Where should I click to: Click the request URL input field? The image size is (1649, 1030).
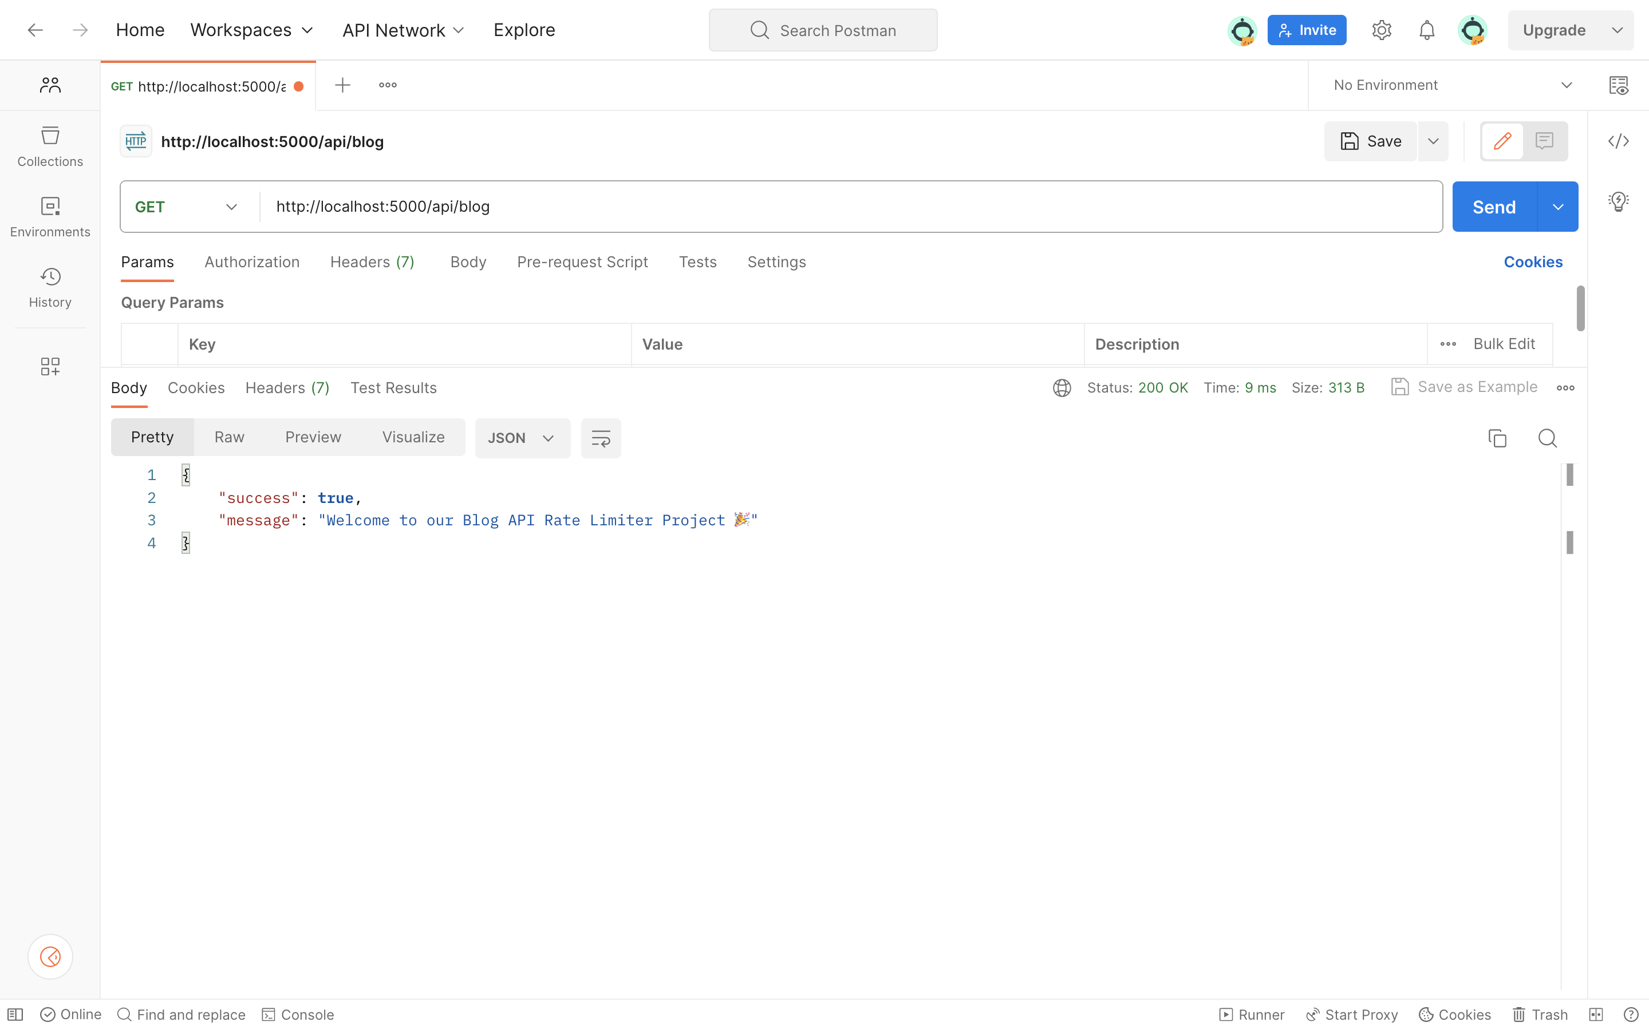[850, 207]
